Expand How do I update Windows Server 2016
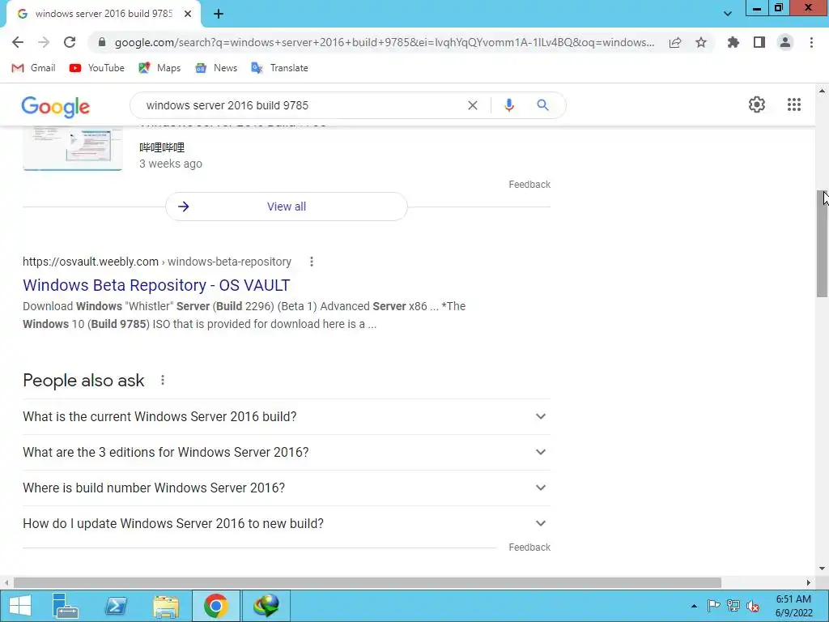Image resolution: width=829 pixels, height=622 pixels. click(x=287, y=524)
